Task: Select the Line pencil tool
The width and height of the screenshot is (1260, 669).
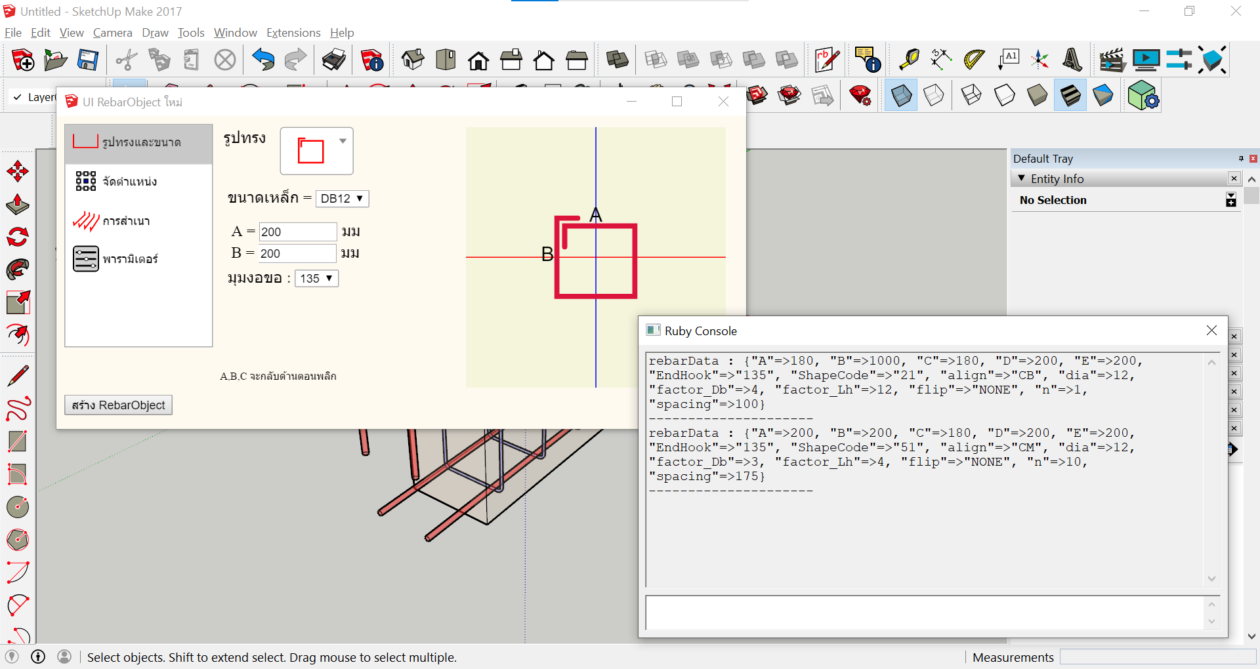Action: pyautogui.click(x=18, y=376)
